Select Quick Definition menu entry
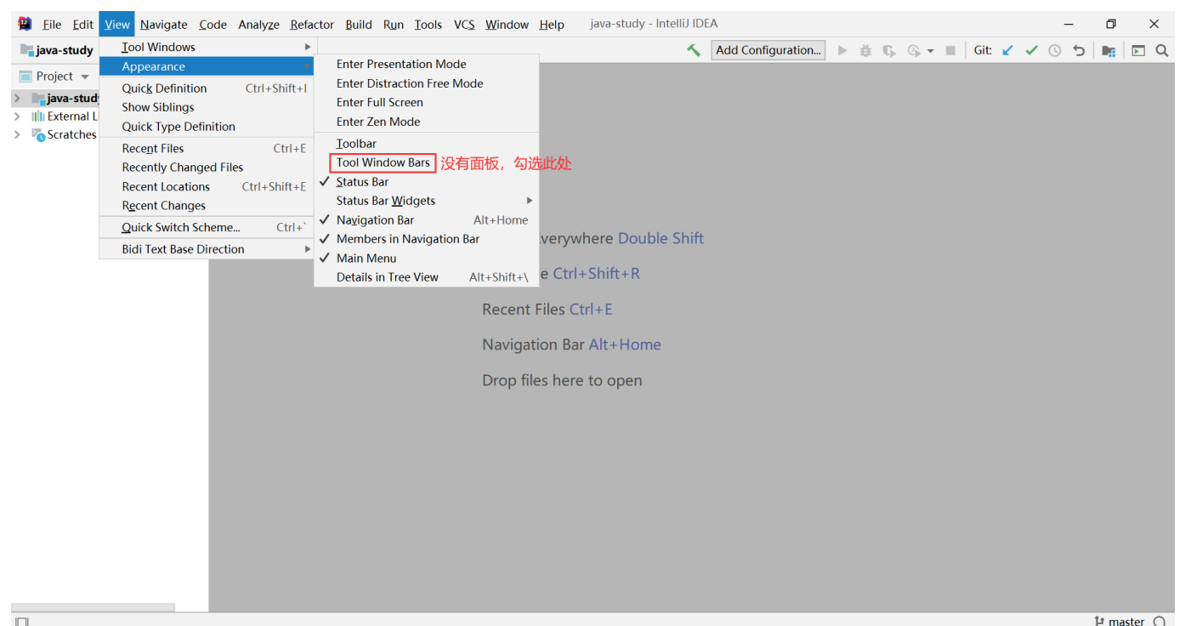Viewport: 1185px width, 626px height. click(207, 88)
